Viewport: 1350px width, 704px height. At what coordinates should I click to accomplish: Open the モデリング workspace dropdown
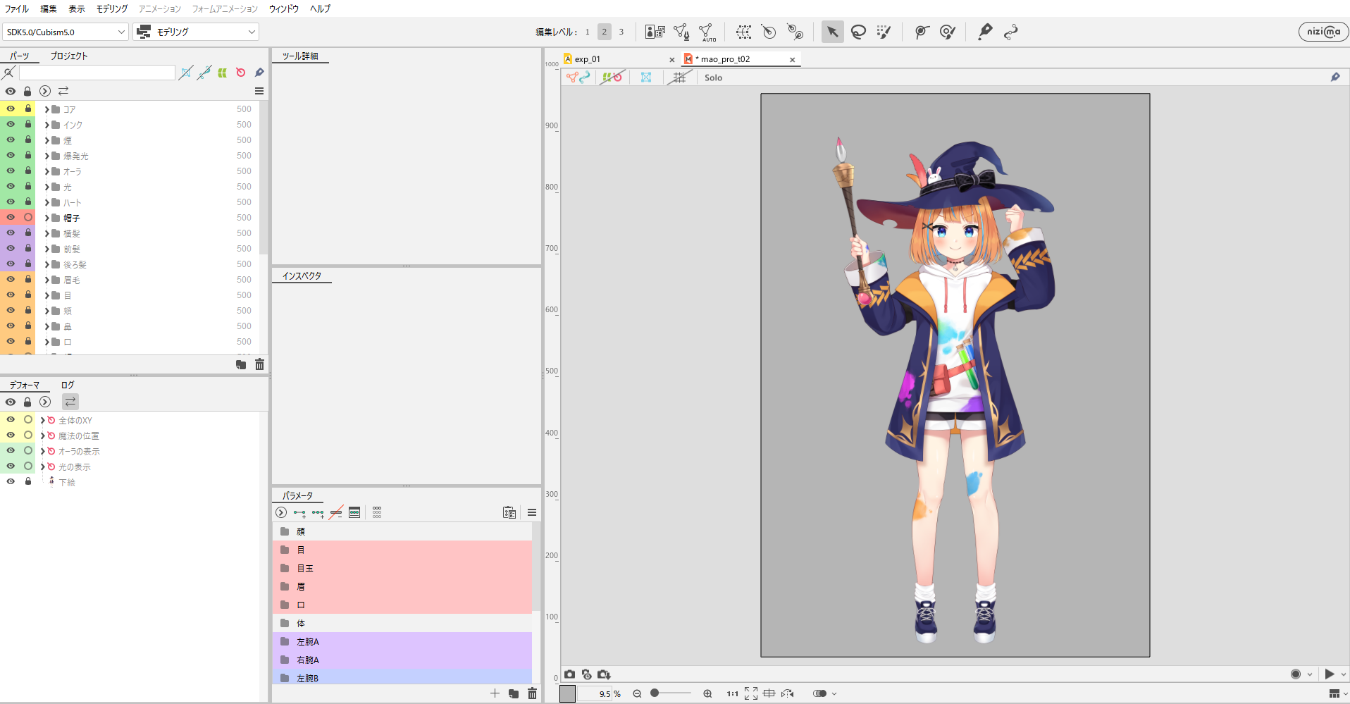[196, 32]
